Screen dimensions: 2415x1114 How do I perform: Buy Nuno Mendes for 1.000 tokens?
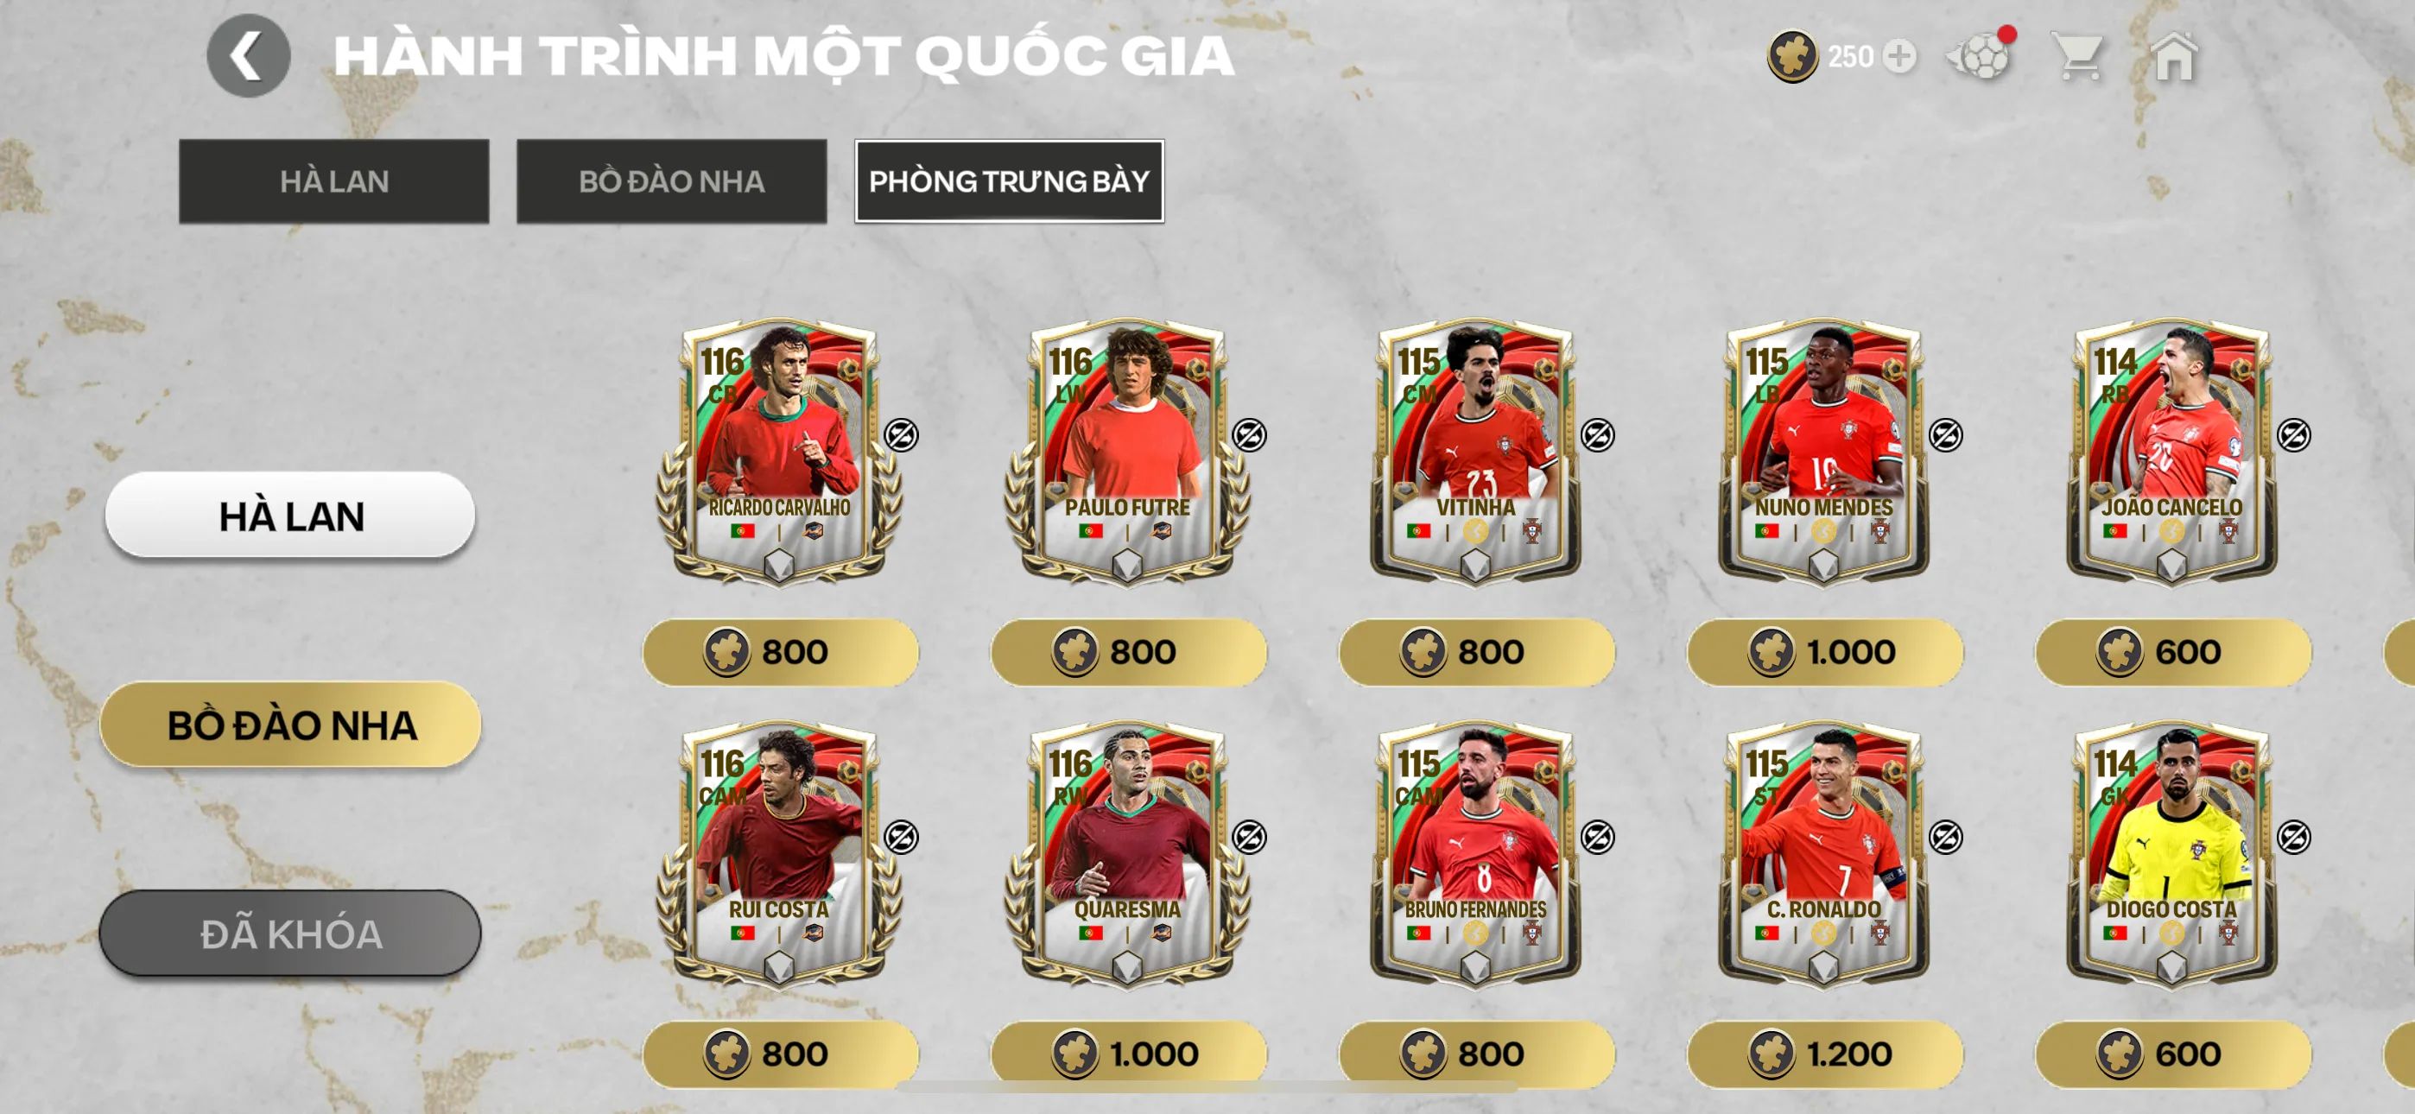[1824, 652]
